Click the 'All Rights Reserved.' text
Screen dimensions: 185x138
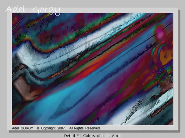[85, 128]
